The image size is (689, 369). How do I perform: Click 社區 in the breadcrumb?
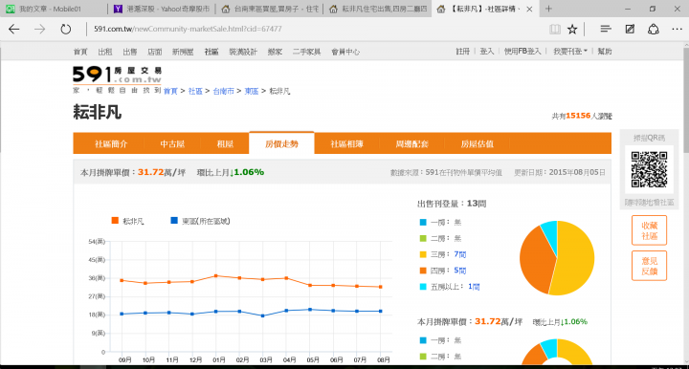pos(195,91)
